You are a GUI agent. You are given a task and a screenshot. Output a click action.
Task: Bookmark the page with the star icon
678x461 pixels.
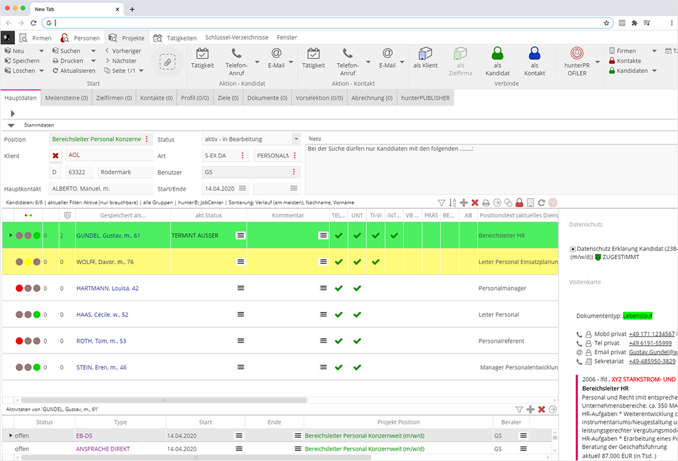606,23
